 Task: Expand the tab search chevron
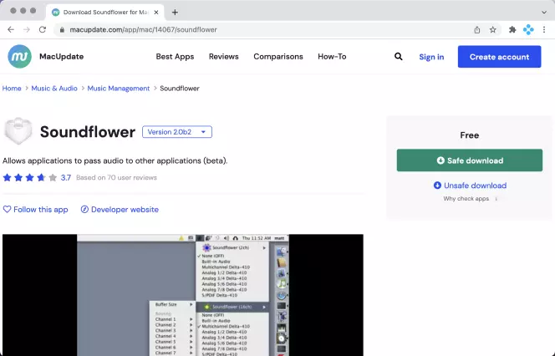pyautogui.click(x=544, y=13)
